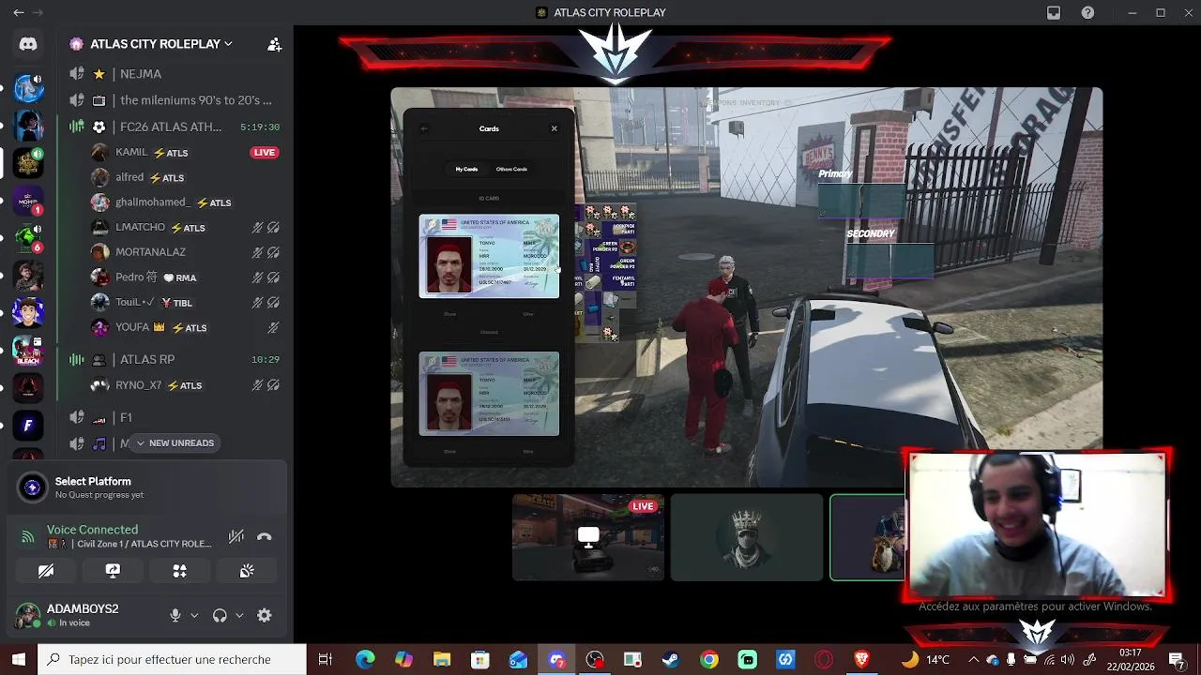The height and width of the screenshot is (675, 1201).
Task: Open Discord Help icon
Action: [x=1087, y=13]
